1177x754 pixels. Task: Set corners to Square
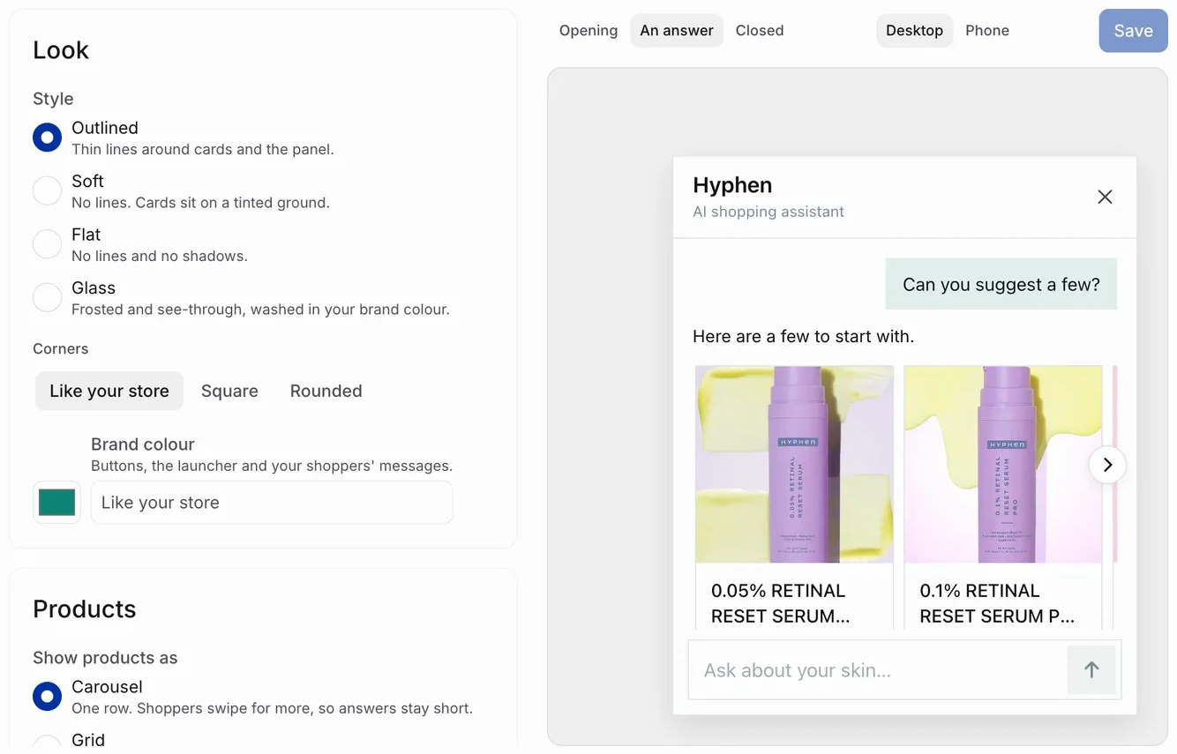tap(229, 391)
